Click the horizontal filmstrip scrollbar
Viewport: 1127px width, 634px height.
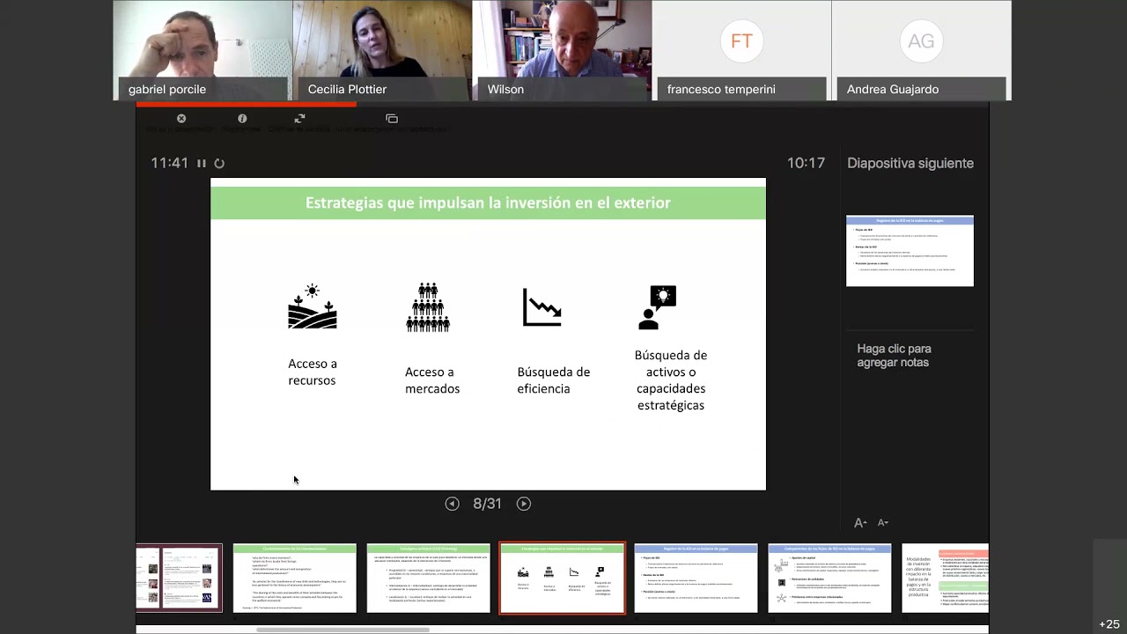pyautogui.click(x=343, y=630)
